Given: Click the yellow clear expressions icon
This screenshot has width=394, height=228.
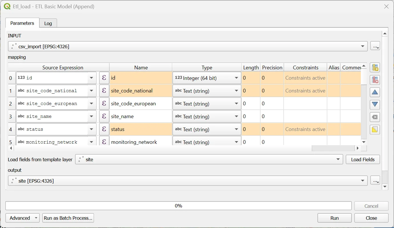Looking at the screenshot, I should click(x=375, y=130).
